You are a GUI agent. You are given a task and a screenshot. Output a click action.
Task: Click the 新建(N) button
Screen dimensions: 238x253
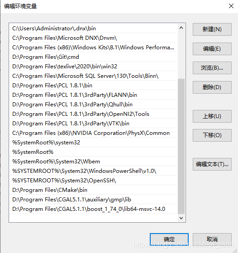pyautogui.click(x=212, y=29)
